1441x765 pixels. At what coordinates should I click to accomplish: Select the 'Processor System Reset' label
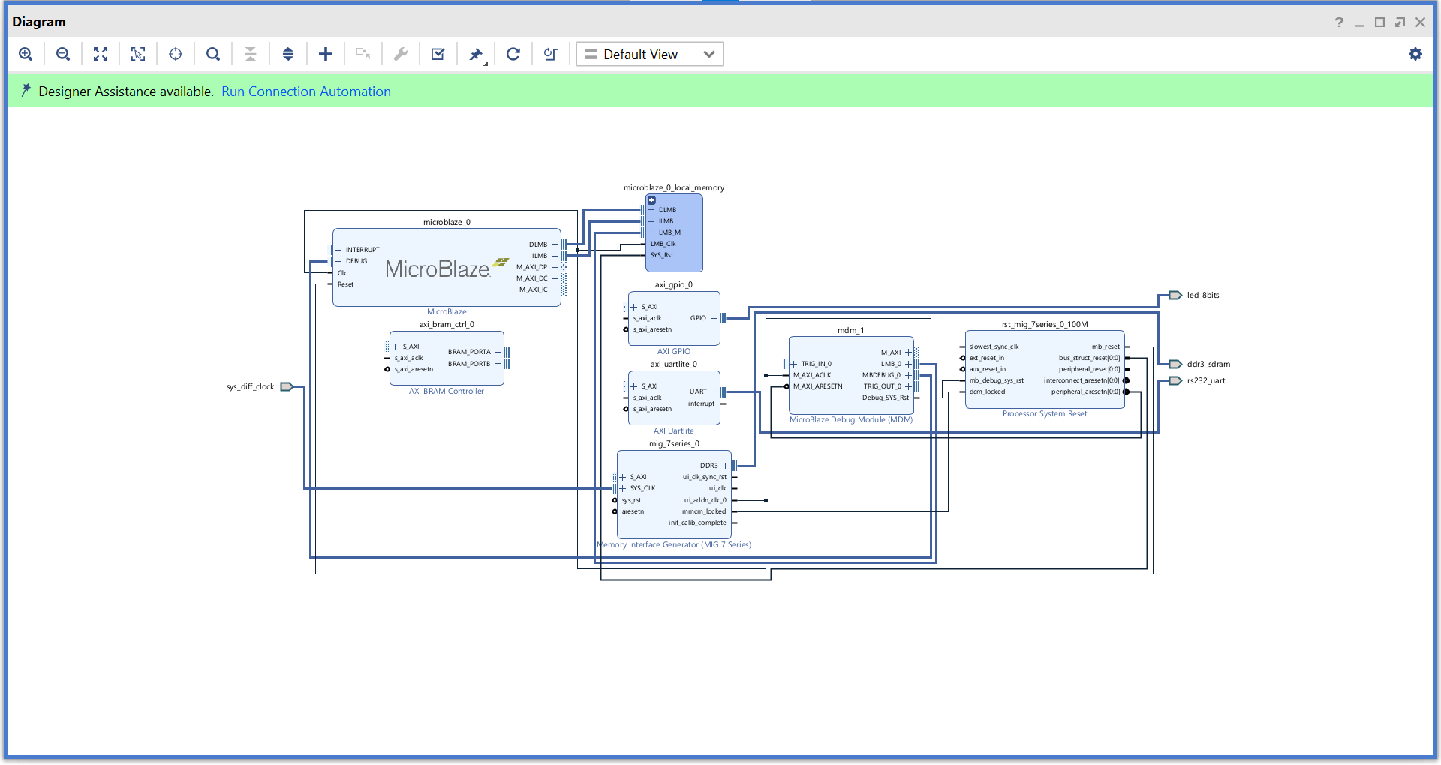(x=1045, y=413)
